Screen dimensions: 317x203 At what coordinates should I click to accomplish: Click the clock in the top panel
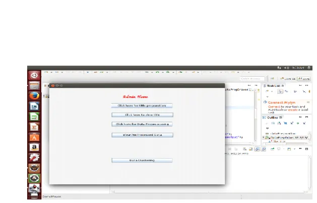coord(298,68)
